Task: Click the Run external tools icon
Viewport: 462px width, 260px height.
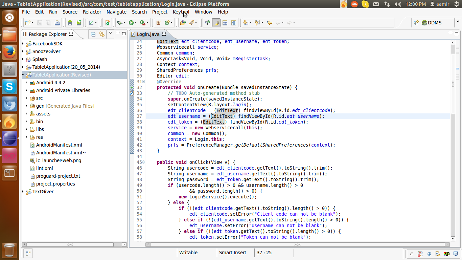Action: pyautogui.click(x=142, y=23)
